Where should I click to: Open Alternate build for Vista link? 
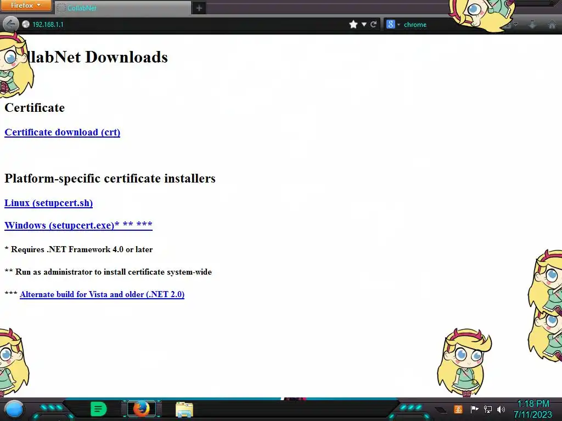102,294
